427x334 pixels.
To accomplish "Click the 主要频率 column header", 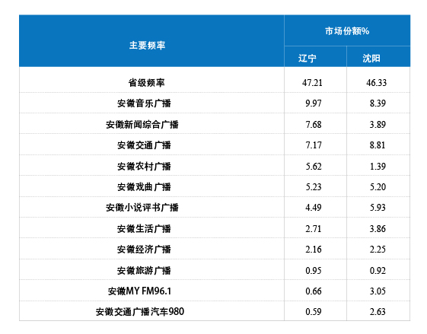I will pyautogui.click(x=147, y=45).
